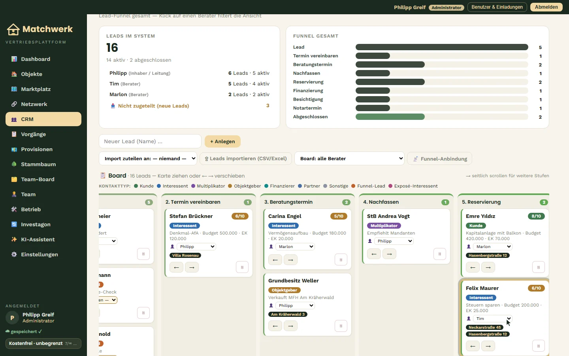The image size is (569, 356).
Task: Open Vorgänge via its sidebar clipboard icon
Action: (14, 134)
